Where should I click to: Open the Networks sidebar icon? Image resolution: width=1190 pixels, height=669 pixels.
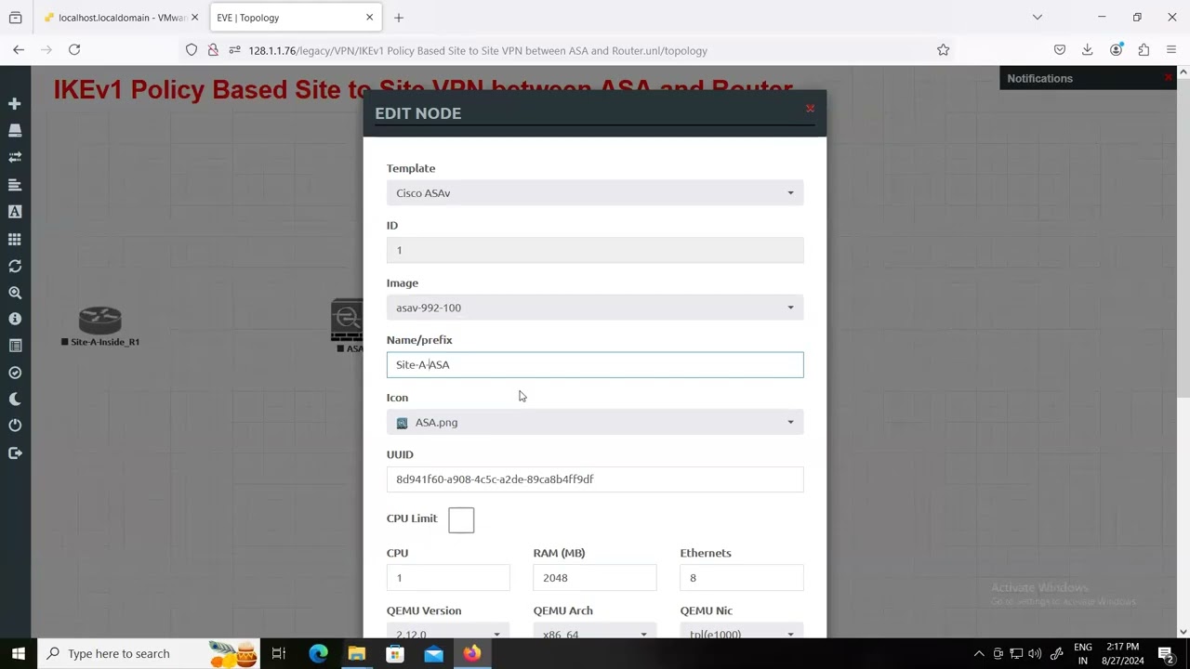tap(15, 158)
